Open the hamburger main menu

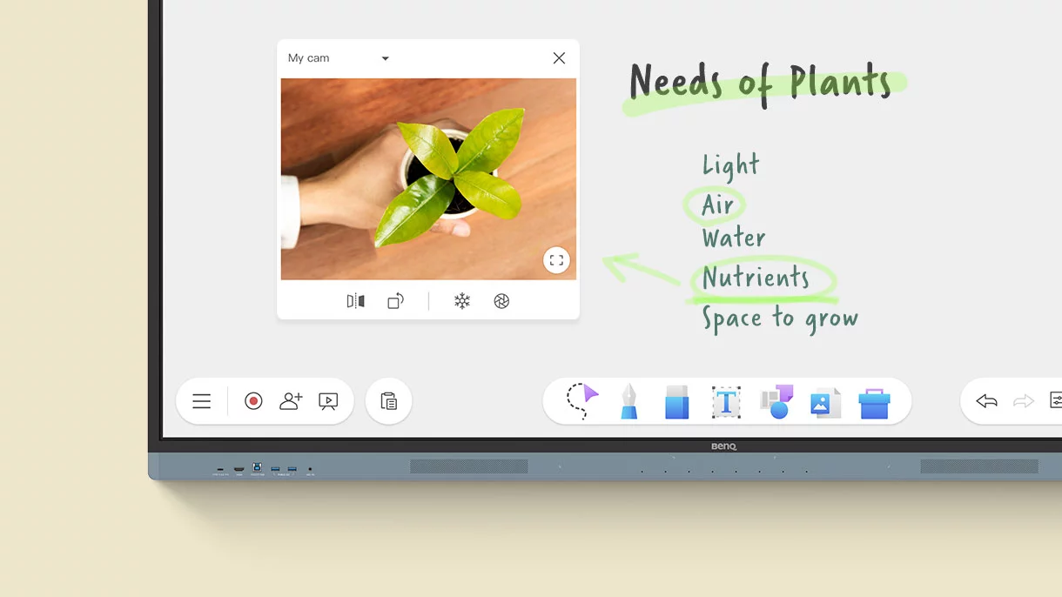point(202,401)
